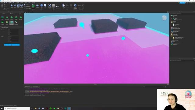This screenshot has height=110, width=195.
Task: Open the Toolbox from the ribbon
Action: click(x=37, y=6)
